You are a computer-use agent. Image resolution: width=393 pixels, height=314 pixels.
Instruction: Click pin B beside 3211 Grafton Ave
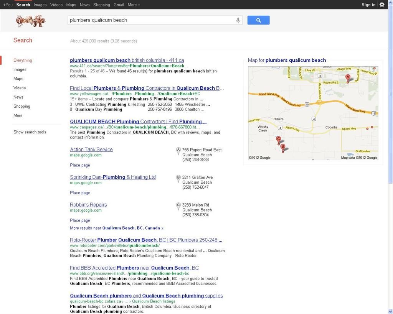178,179
